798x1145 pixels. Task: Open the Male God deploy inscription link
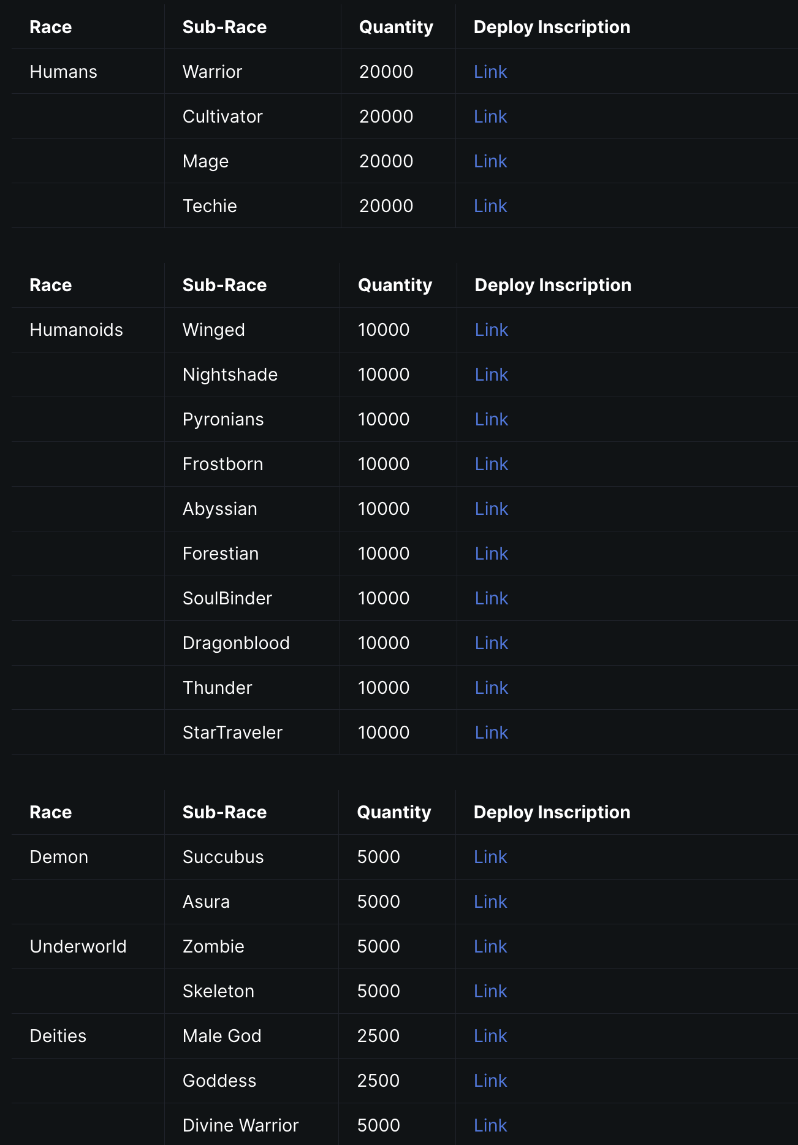[x=490, y=1036]
